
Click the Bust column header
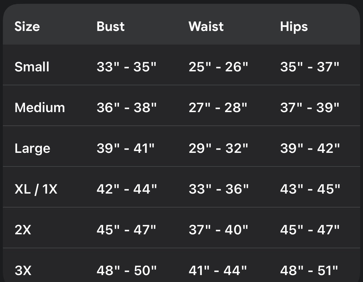click(110, 26)
